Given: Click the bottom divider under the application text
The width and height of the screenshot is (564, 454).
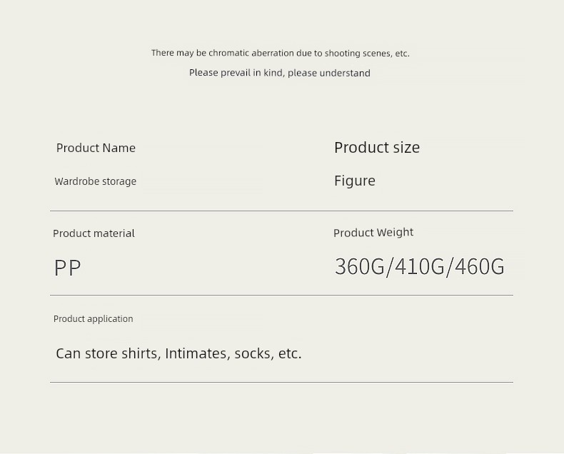Looking at the screenshot, I should (281, 382).
